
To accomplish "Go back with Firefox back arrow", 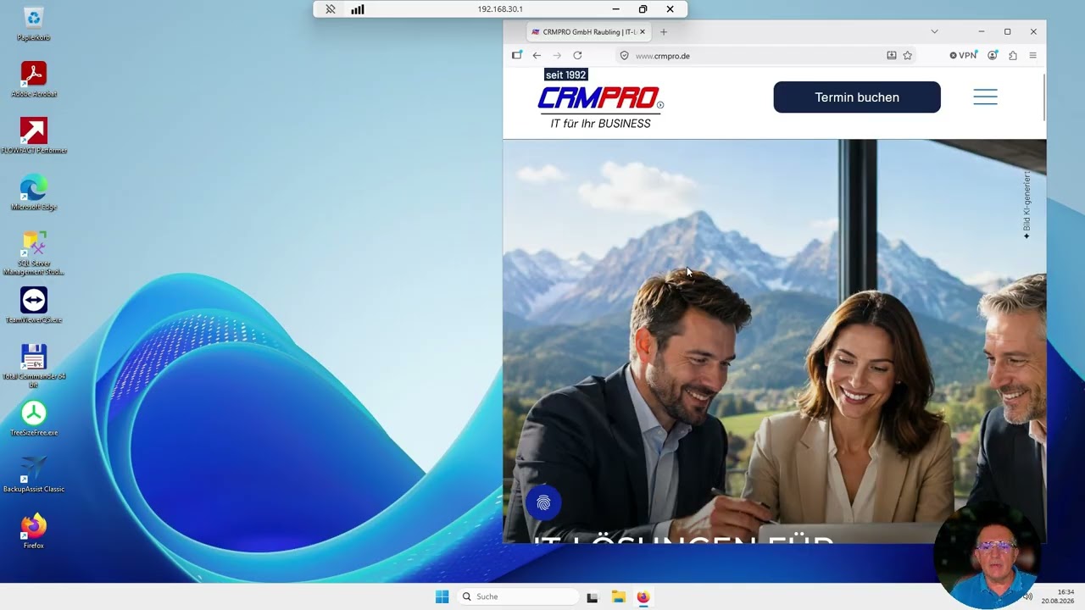I will coord(537,55).
